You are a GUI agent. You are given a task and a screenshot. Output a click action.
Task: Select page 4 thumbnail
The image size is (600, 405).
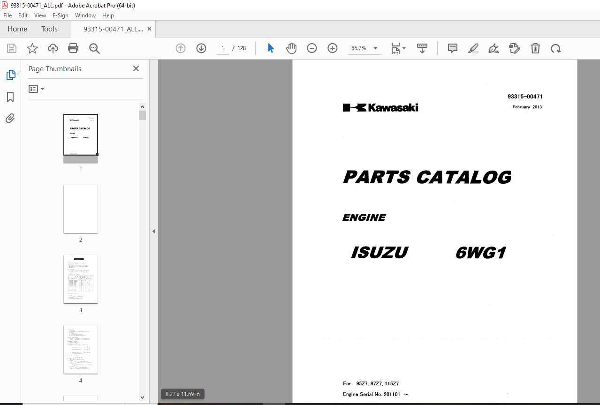coord(81,349)
